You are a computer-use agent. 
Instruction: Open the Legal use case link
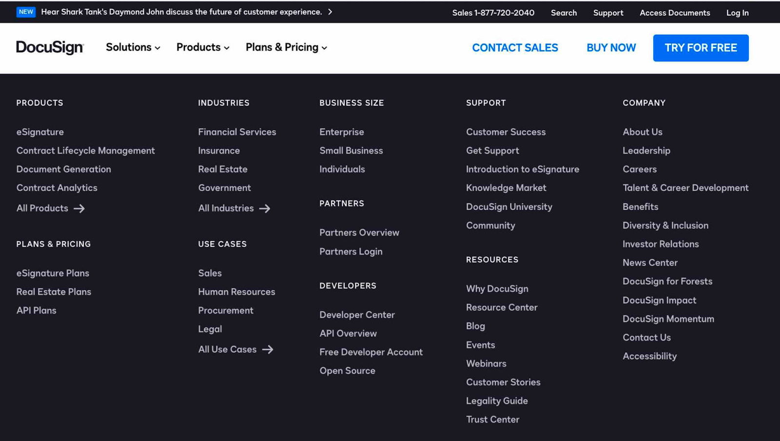210,329
